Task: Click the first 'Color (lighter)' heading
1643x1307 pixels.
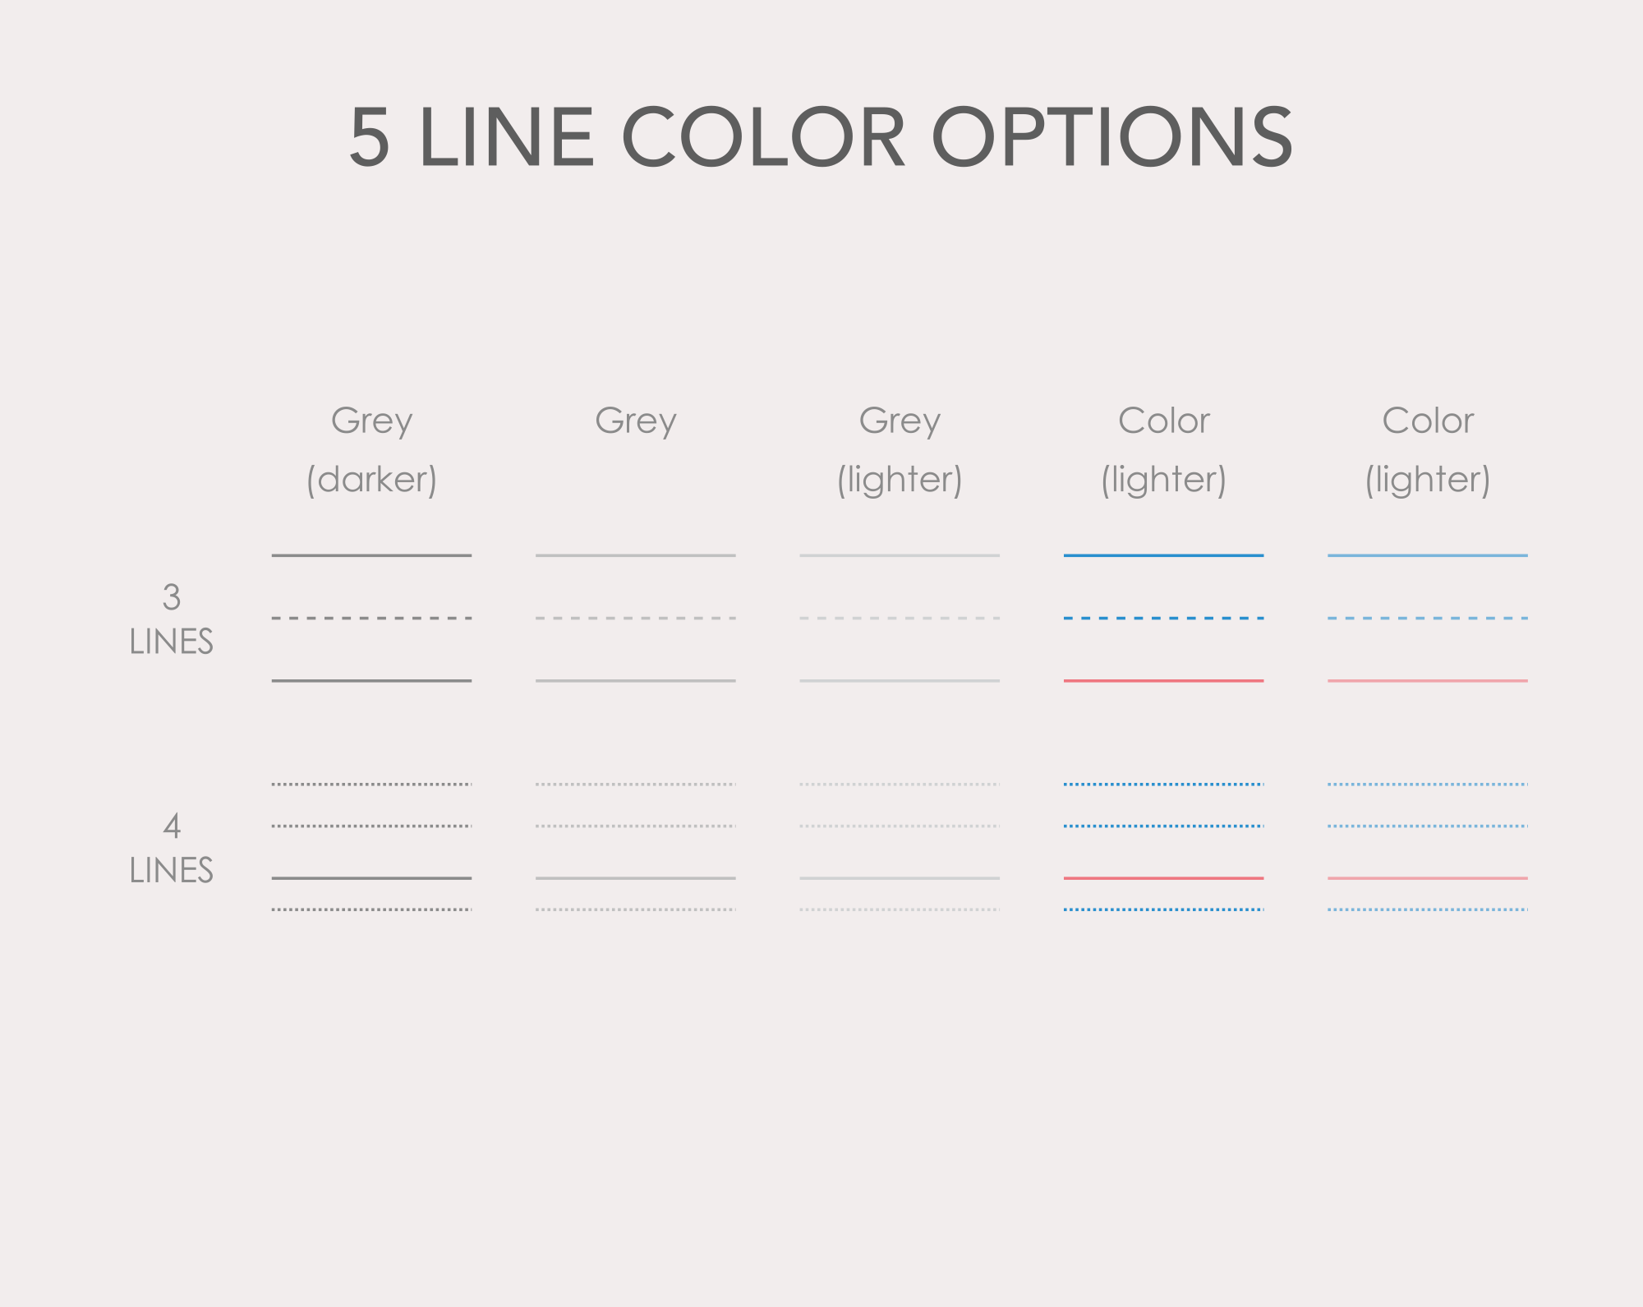Action: (1164, 450)
